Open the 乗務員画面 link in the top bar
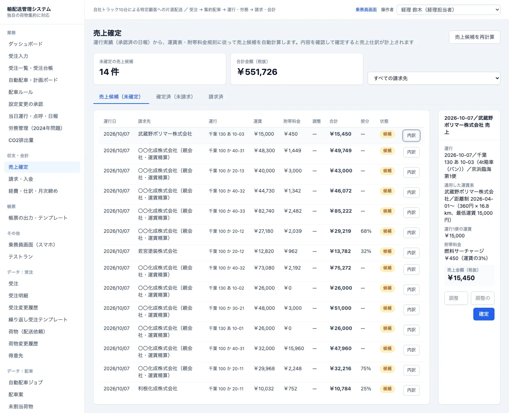 coord(366,10)
